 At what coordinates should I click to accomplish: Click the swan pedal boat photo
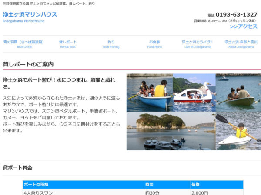pos(194,93)
